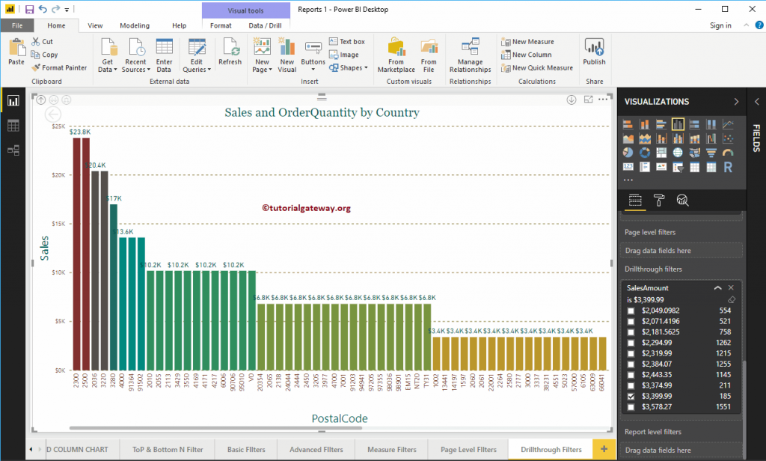Choose the Funnel chart visual

pyautogui.click(x=711, y=152)
